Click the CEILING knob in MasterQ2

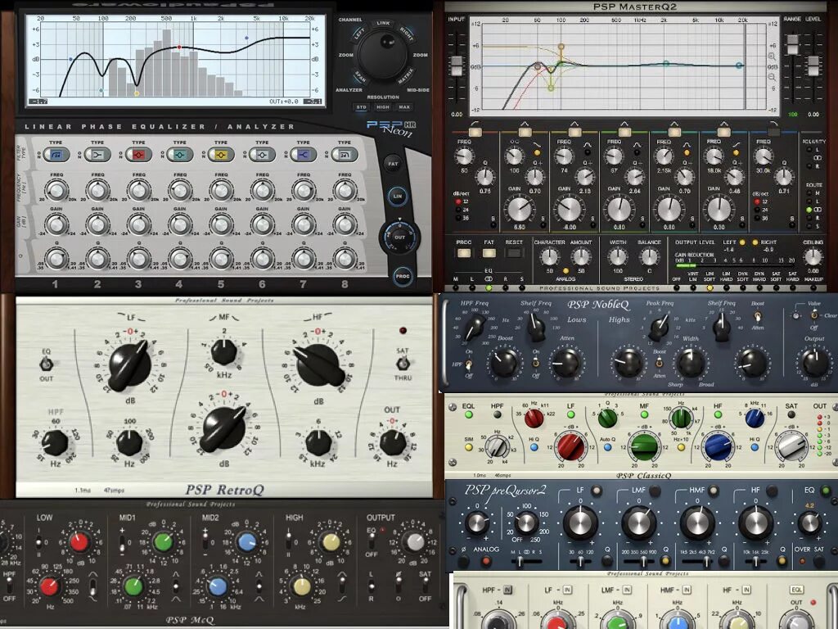(x=813, y=257)
